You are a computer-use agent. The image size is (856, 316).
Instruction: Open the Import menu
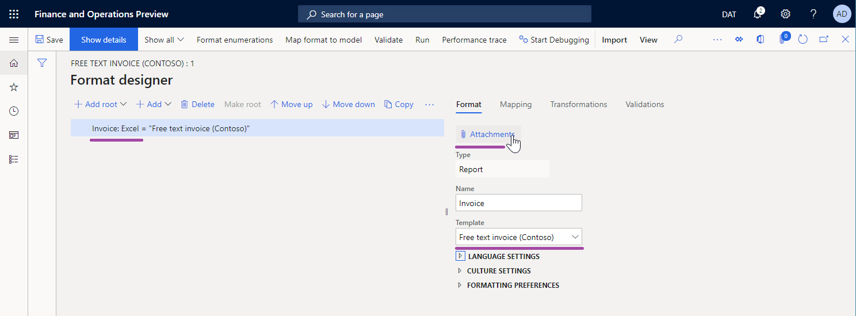(x=614, y=40)
